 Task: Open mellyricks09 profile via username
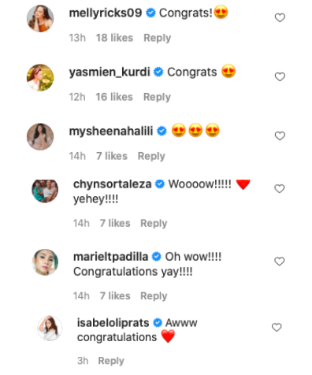(106, 13)
